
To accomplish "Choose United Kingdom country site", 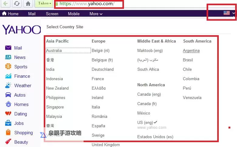I will [106, 145].
